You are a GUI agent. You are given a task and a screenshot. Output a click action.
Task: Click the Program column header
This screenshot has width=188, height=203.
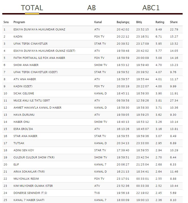pyautogui.click(x=19, y=22)
